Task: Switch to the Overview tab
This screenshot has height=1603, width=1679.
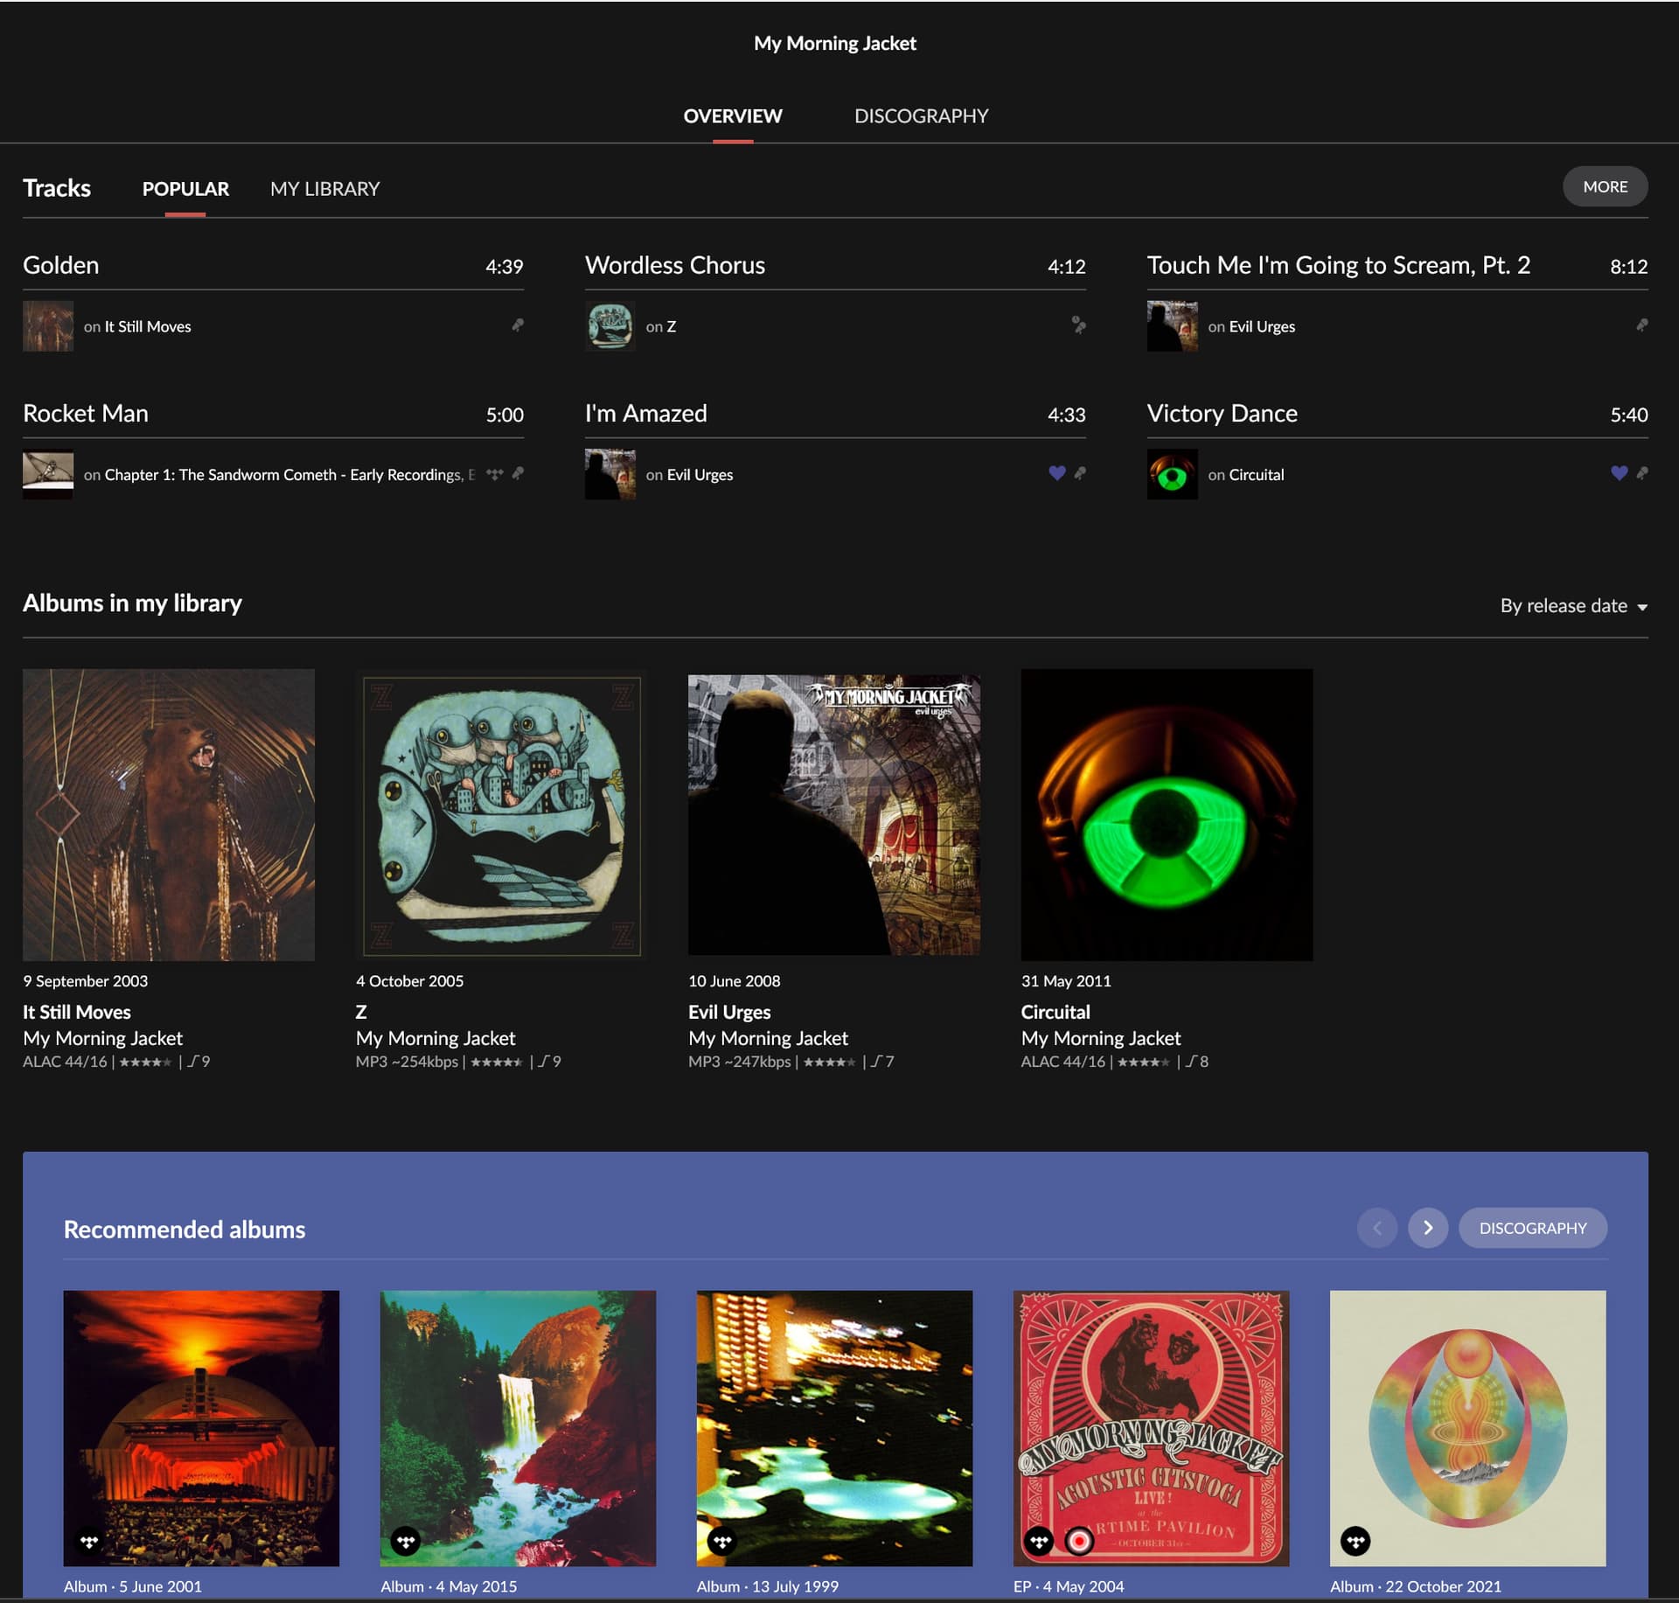Action: (x=733, y=116)
